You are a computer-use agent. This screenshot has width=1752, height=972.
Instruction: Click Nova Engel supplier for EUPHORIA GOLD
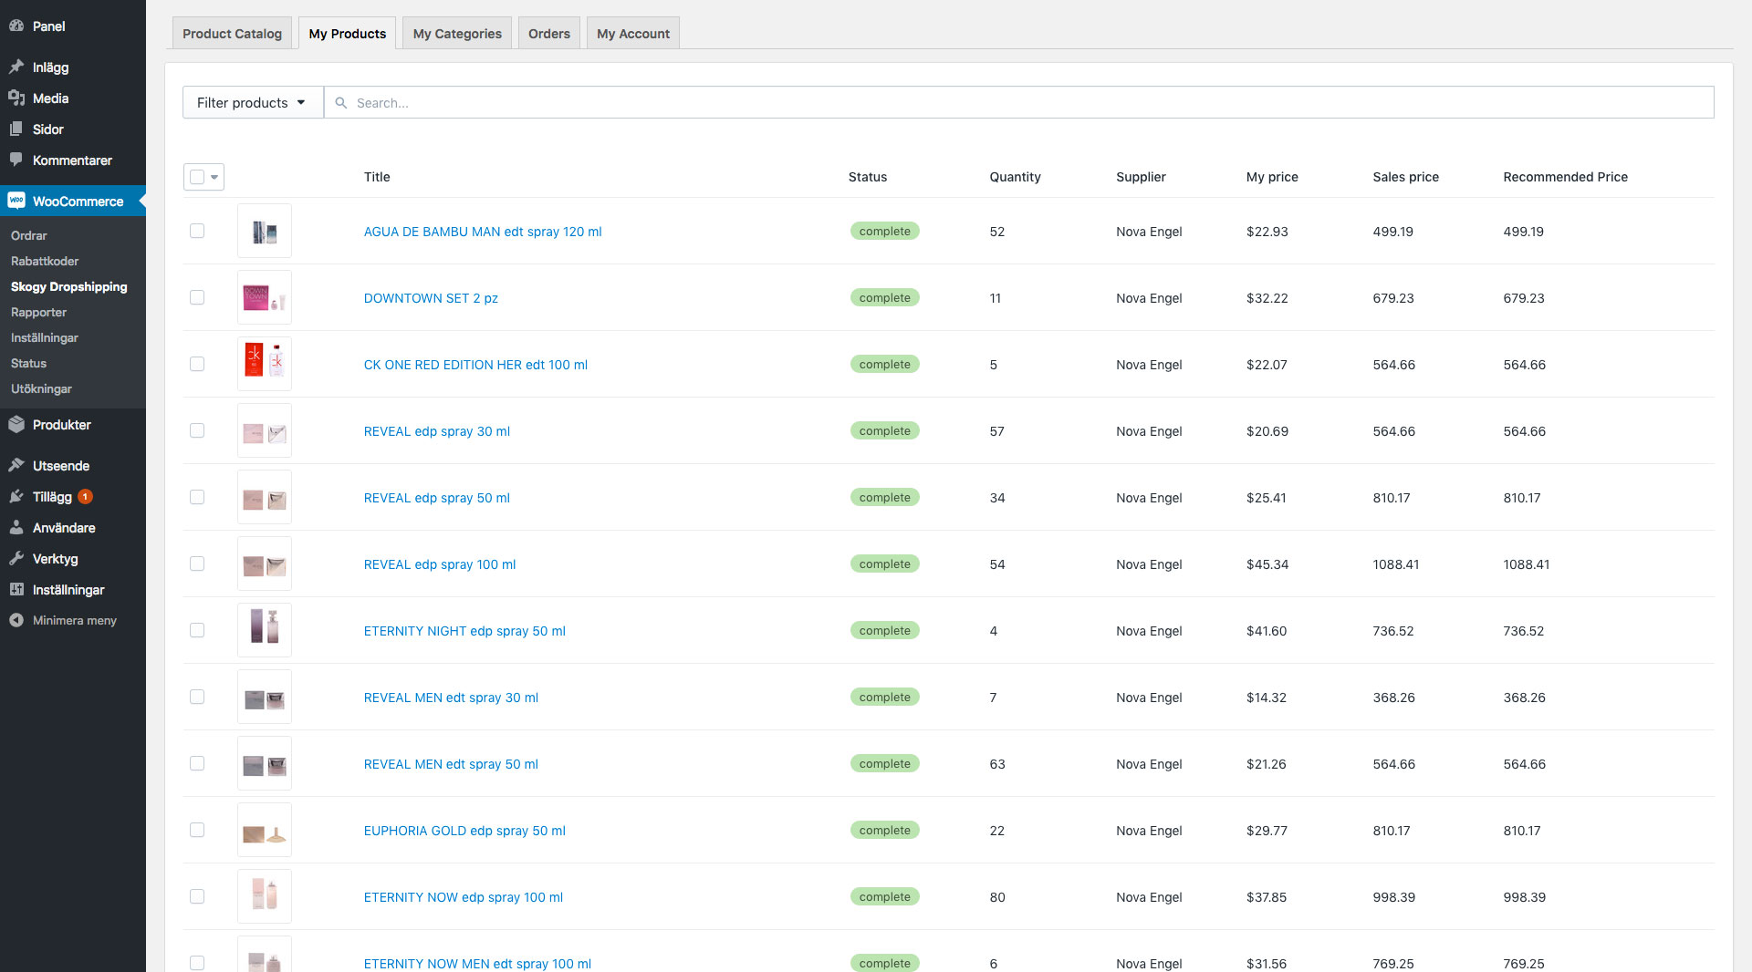click(x=1149, y=831)
